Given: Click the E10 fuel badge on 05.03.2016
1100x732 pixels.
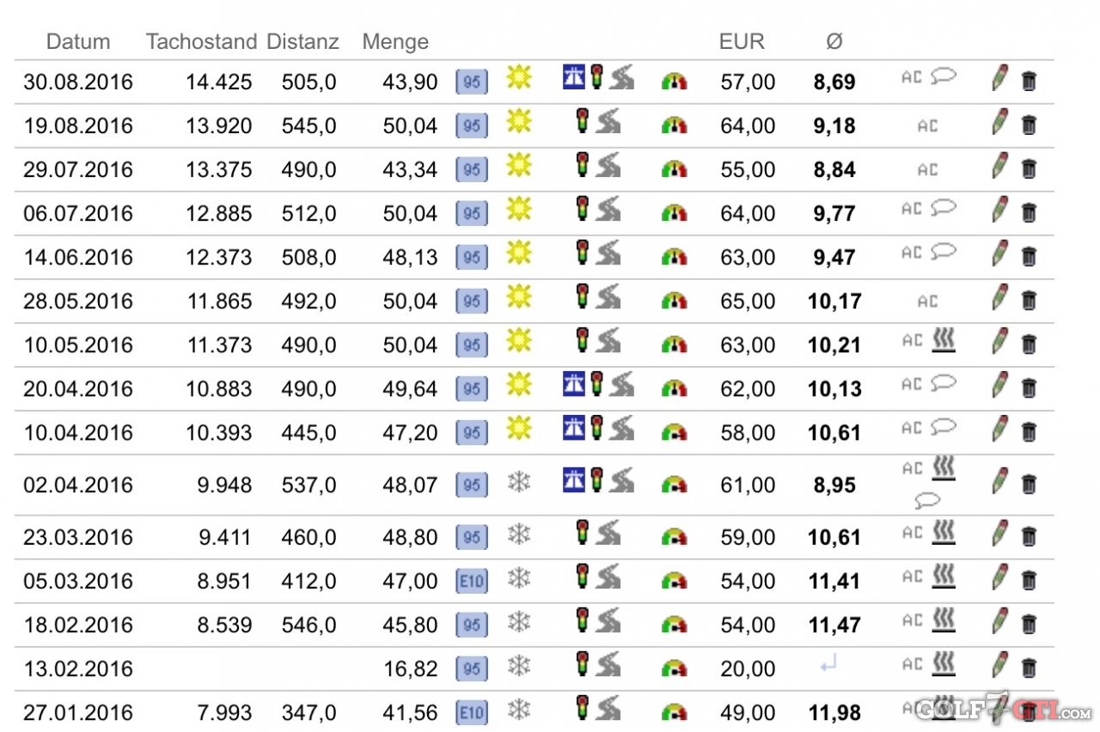Looking at the screenshot, I should (x=471, y=582).
